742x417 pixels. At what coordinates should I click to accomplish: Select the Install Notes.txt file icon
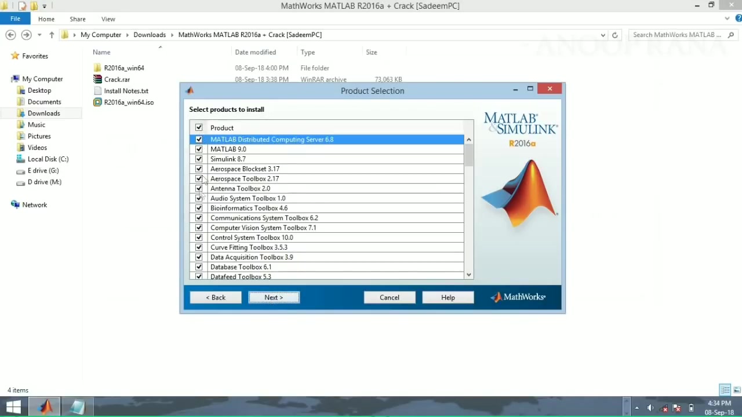(x=97, y=91)
